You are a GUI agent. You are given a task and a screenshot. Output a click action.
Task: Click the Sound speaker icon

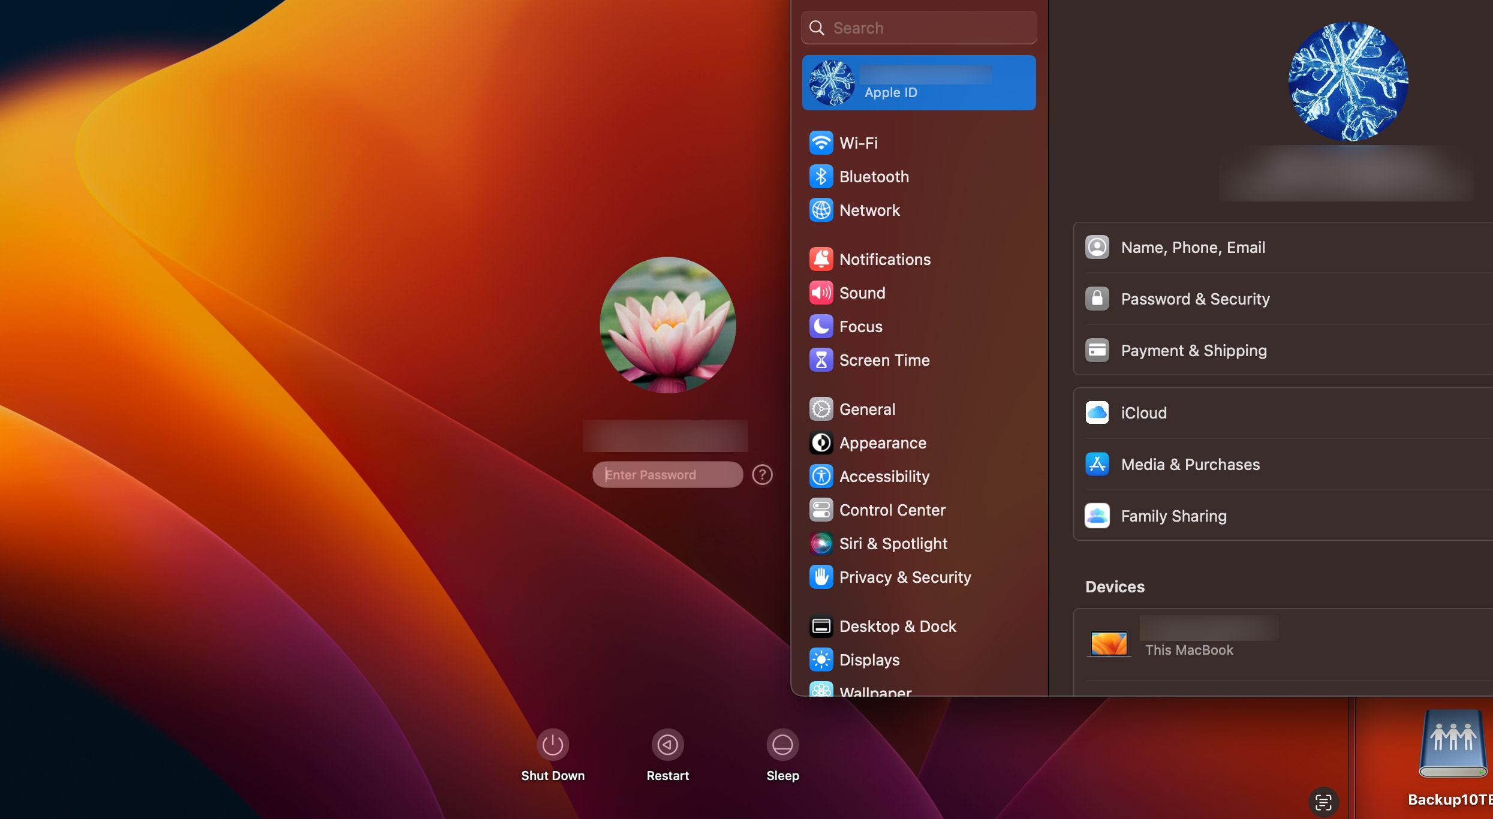(x=821, y=293)
